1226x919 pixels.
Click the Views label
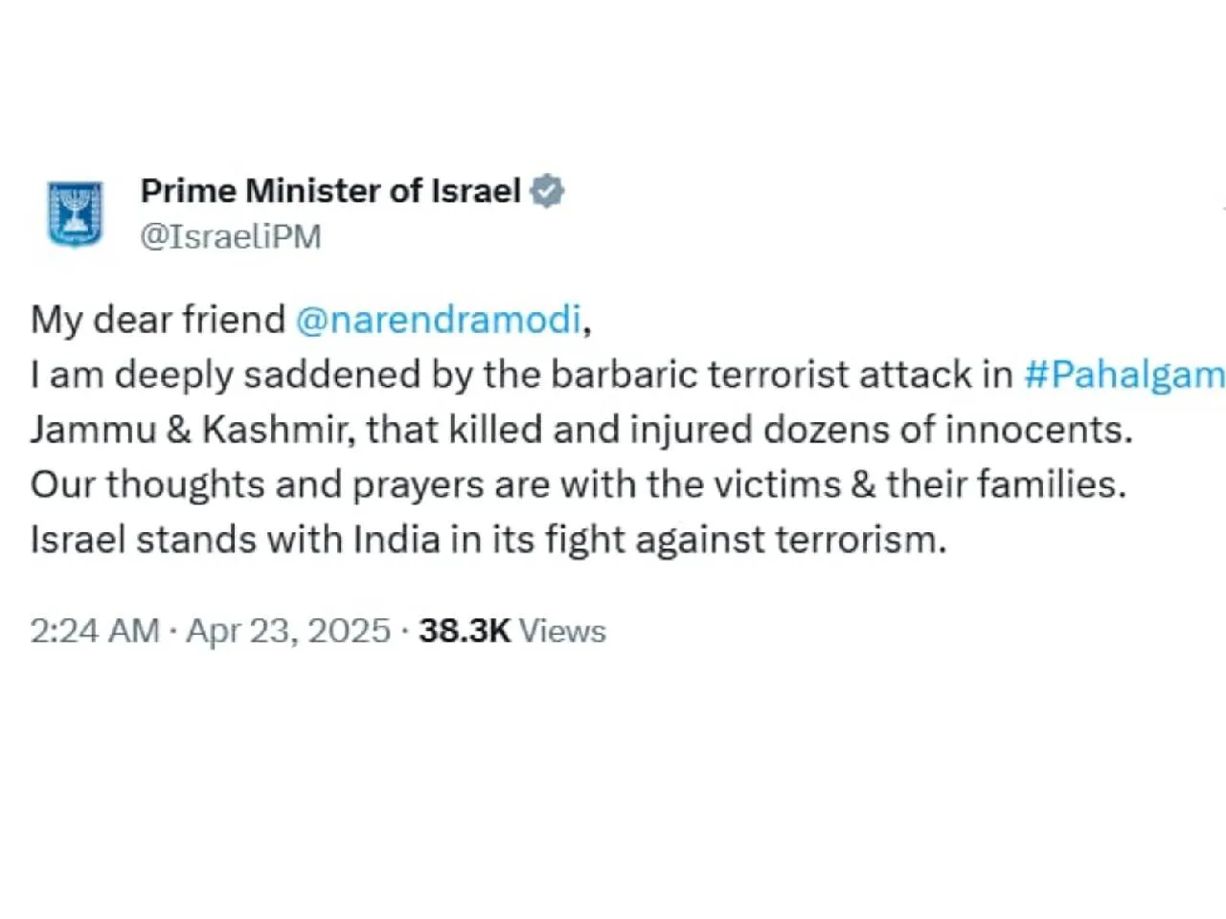(x=562, y=631)
